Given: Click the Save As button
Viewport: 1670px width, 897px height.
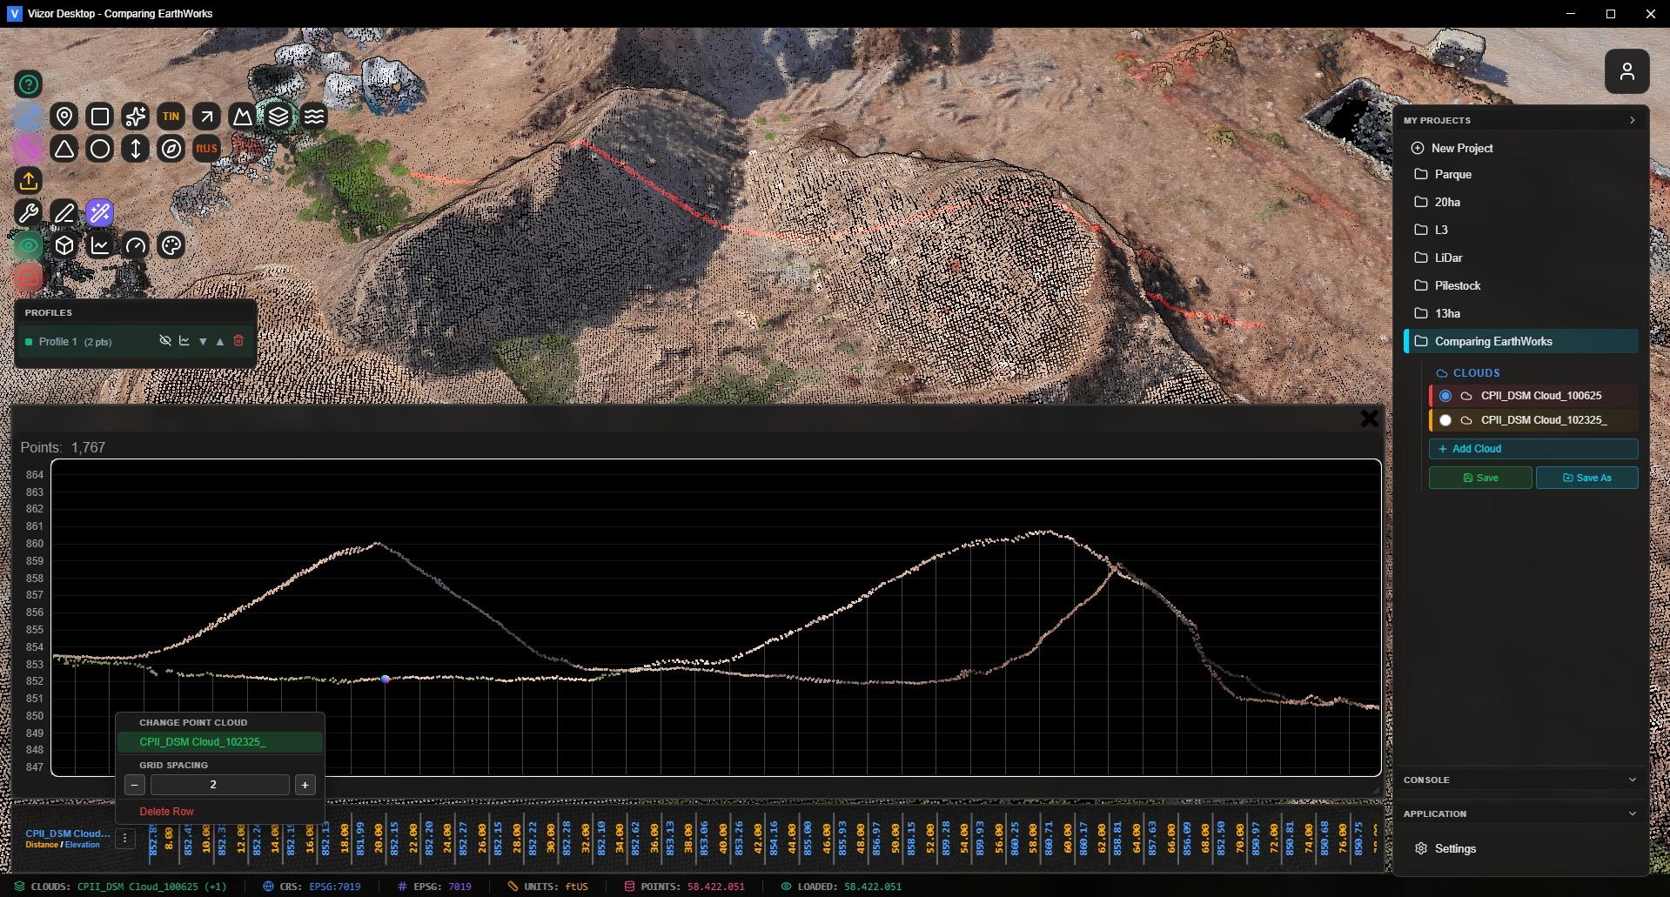Looking at the screenshot, I should [1586, 478].
